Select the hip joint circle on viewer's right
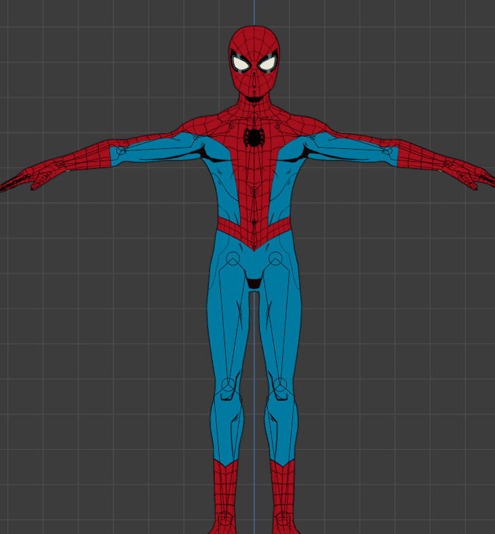This screenshot has height=534, width=495. pos(275,258)
